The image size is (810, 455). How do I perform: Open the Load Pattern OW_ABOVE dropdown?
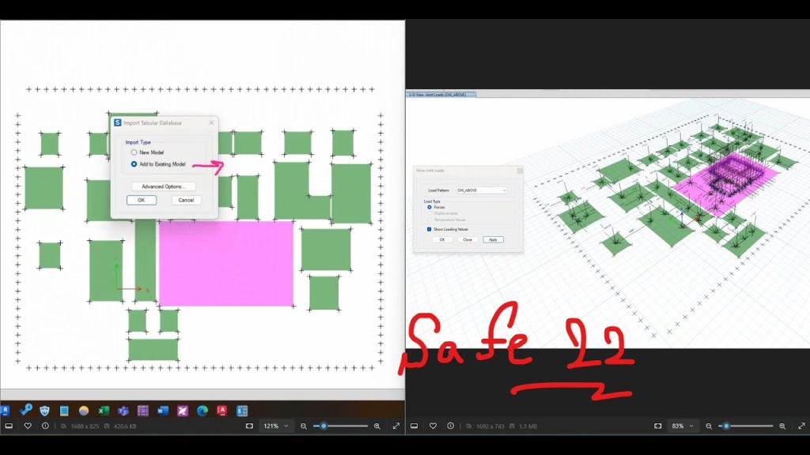(x=482, y=190)
